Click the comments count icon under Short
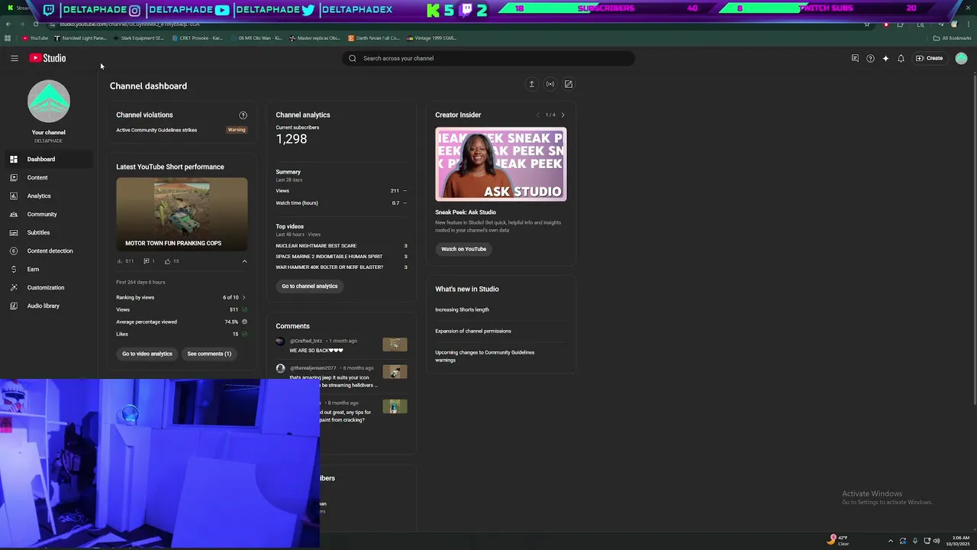Screen dimensions: 977x550 (x=147, y=261)
